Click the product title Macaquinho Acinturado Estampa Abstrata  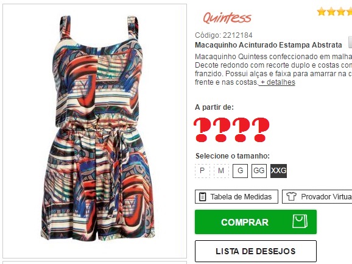coord(269,45)
